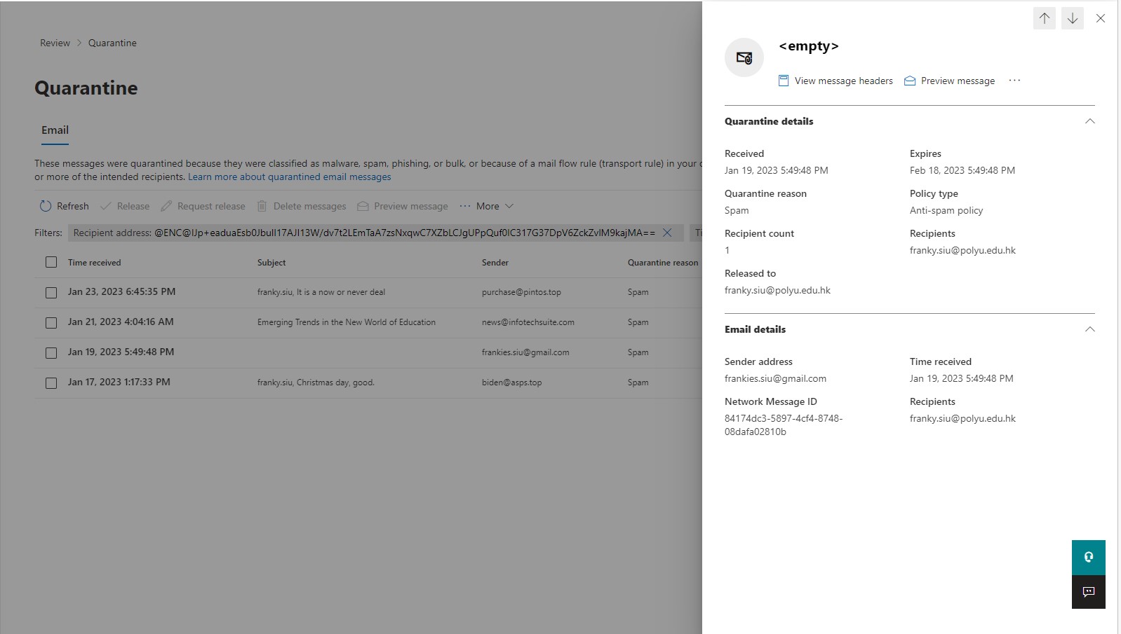The height and width of the screenshot is (634, 1121).
Task: Sort by the Subject column header
Action: (x=271, y=263)
